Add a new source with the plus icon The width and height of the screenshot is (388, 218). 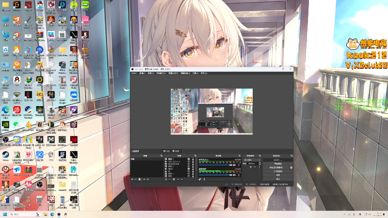pos(166,179)
